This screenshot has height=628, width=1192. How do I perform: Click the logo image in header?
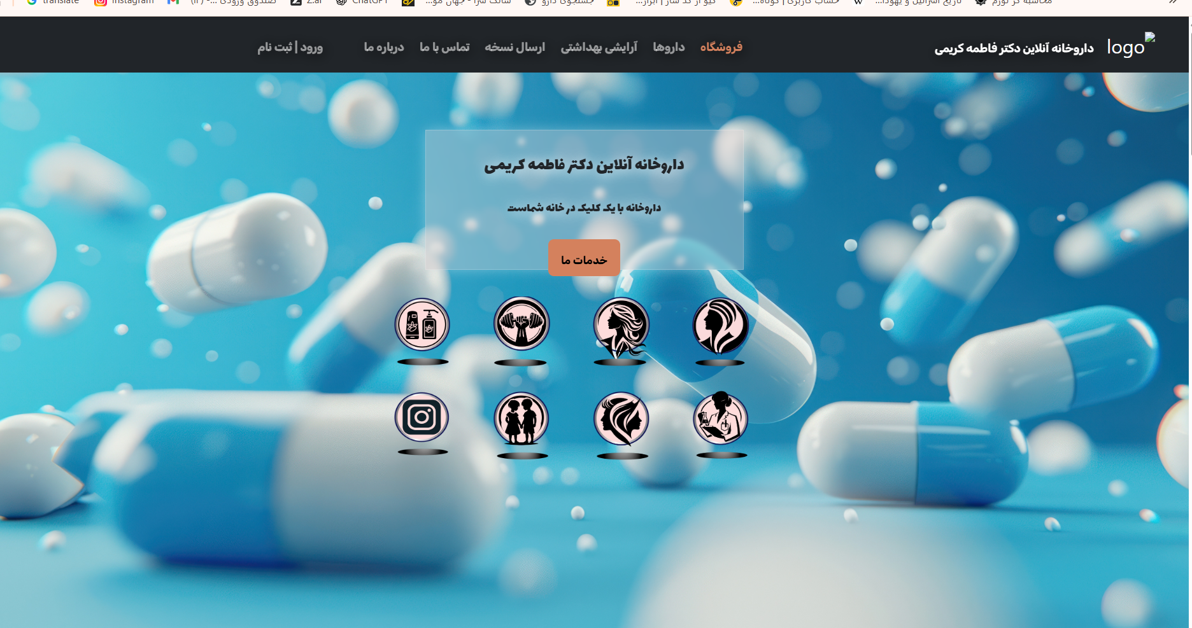click(x=1130, y=46)
